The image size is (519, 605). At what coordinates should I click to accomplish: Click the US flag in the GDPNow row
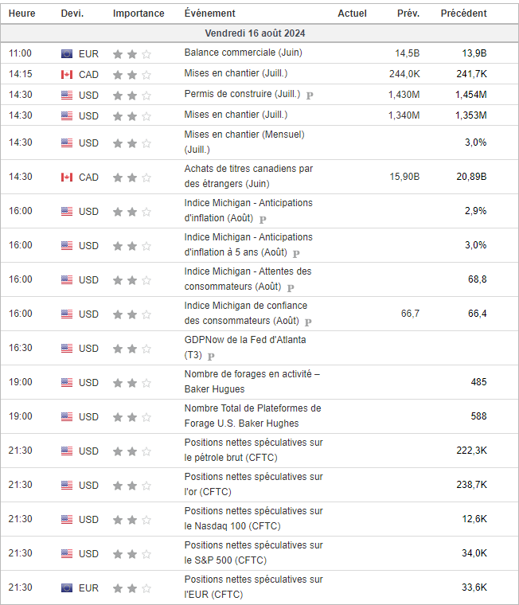pos(67,349)
